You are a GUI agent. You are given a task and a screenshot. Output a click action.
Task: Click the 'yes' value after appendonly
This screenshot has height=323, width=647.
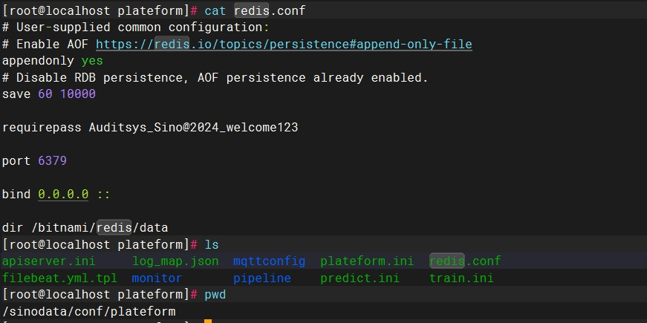(x=92, y=61)
